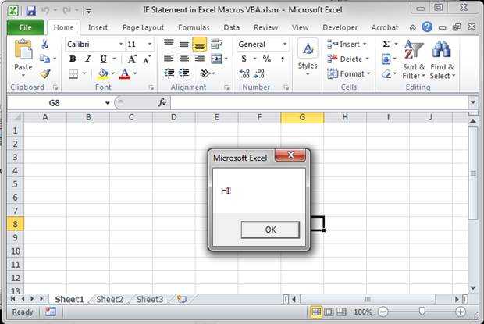The width and height of the screenshot is (484, 324).
Task: Click the Fill down icon
Action: [386, 59]
